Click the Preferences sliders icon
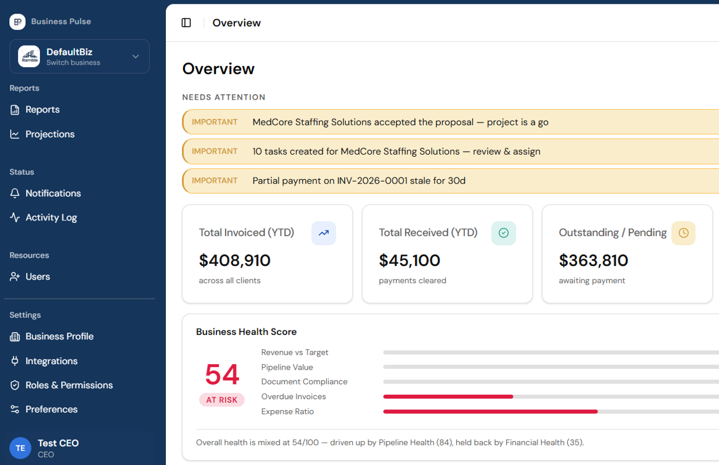Viewport: 719px width, 465px height. pyautogui.click(x=15, y=410)
